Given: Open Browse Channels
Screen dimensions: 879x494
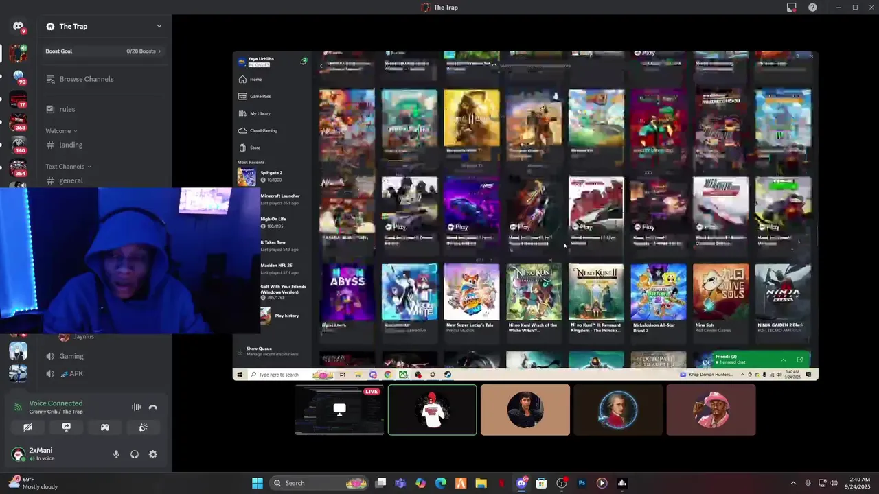Looking at the screenshot, I should point(86,79).
